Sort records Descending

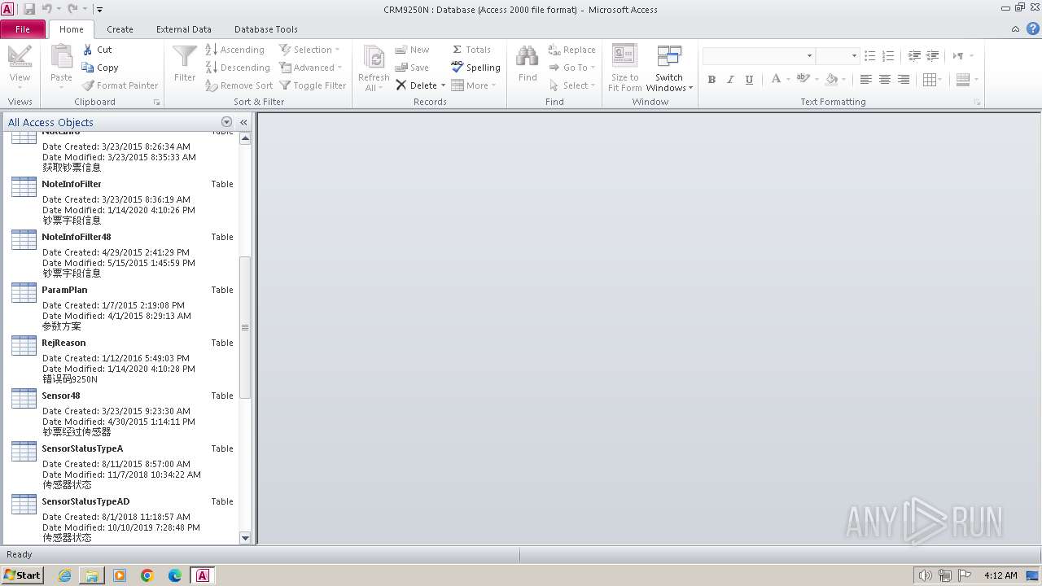tap(238, 68)
